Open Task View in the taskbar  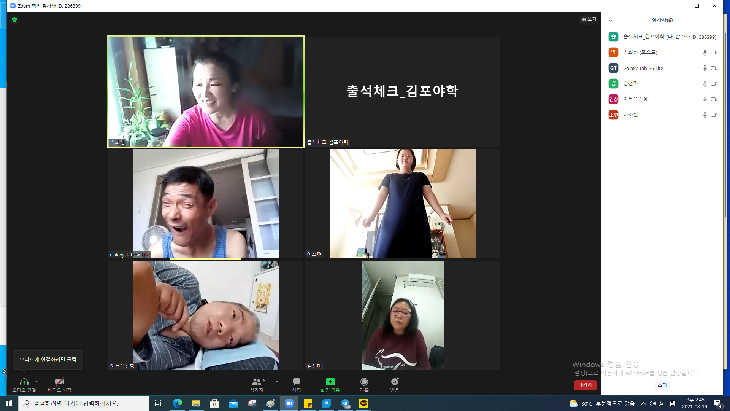(x=158, y=403)
